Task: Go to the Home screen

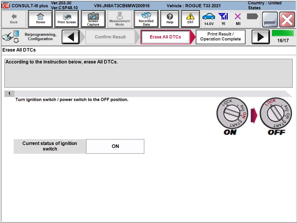Action: coord(40,19)
